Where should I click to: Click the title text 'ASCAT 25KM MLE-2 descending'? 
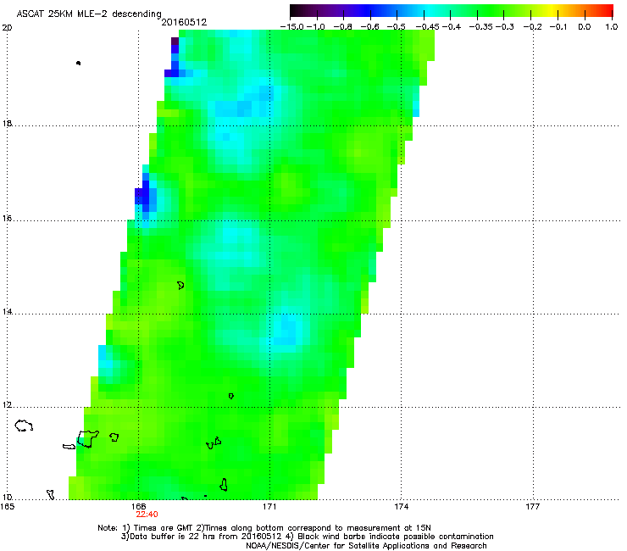coord(89,14)
